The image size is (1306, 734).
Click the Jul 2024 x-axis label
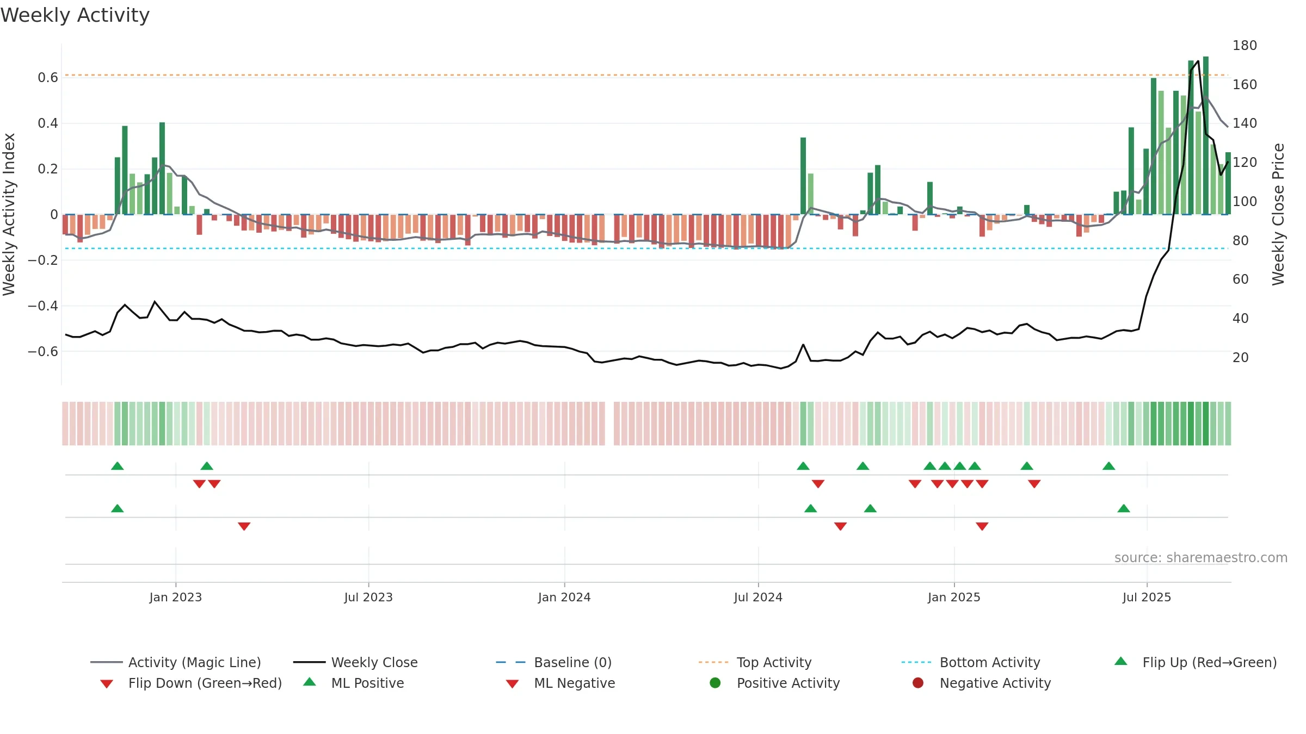coord(758,597)
